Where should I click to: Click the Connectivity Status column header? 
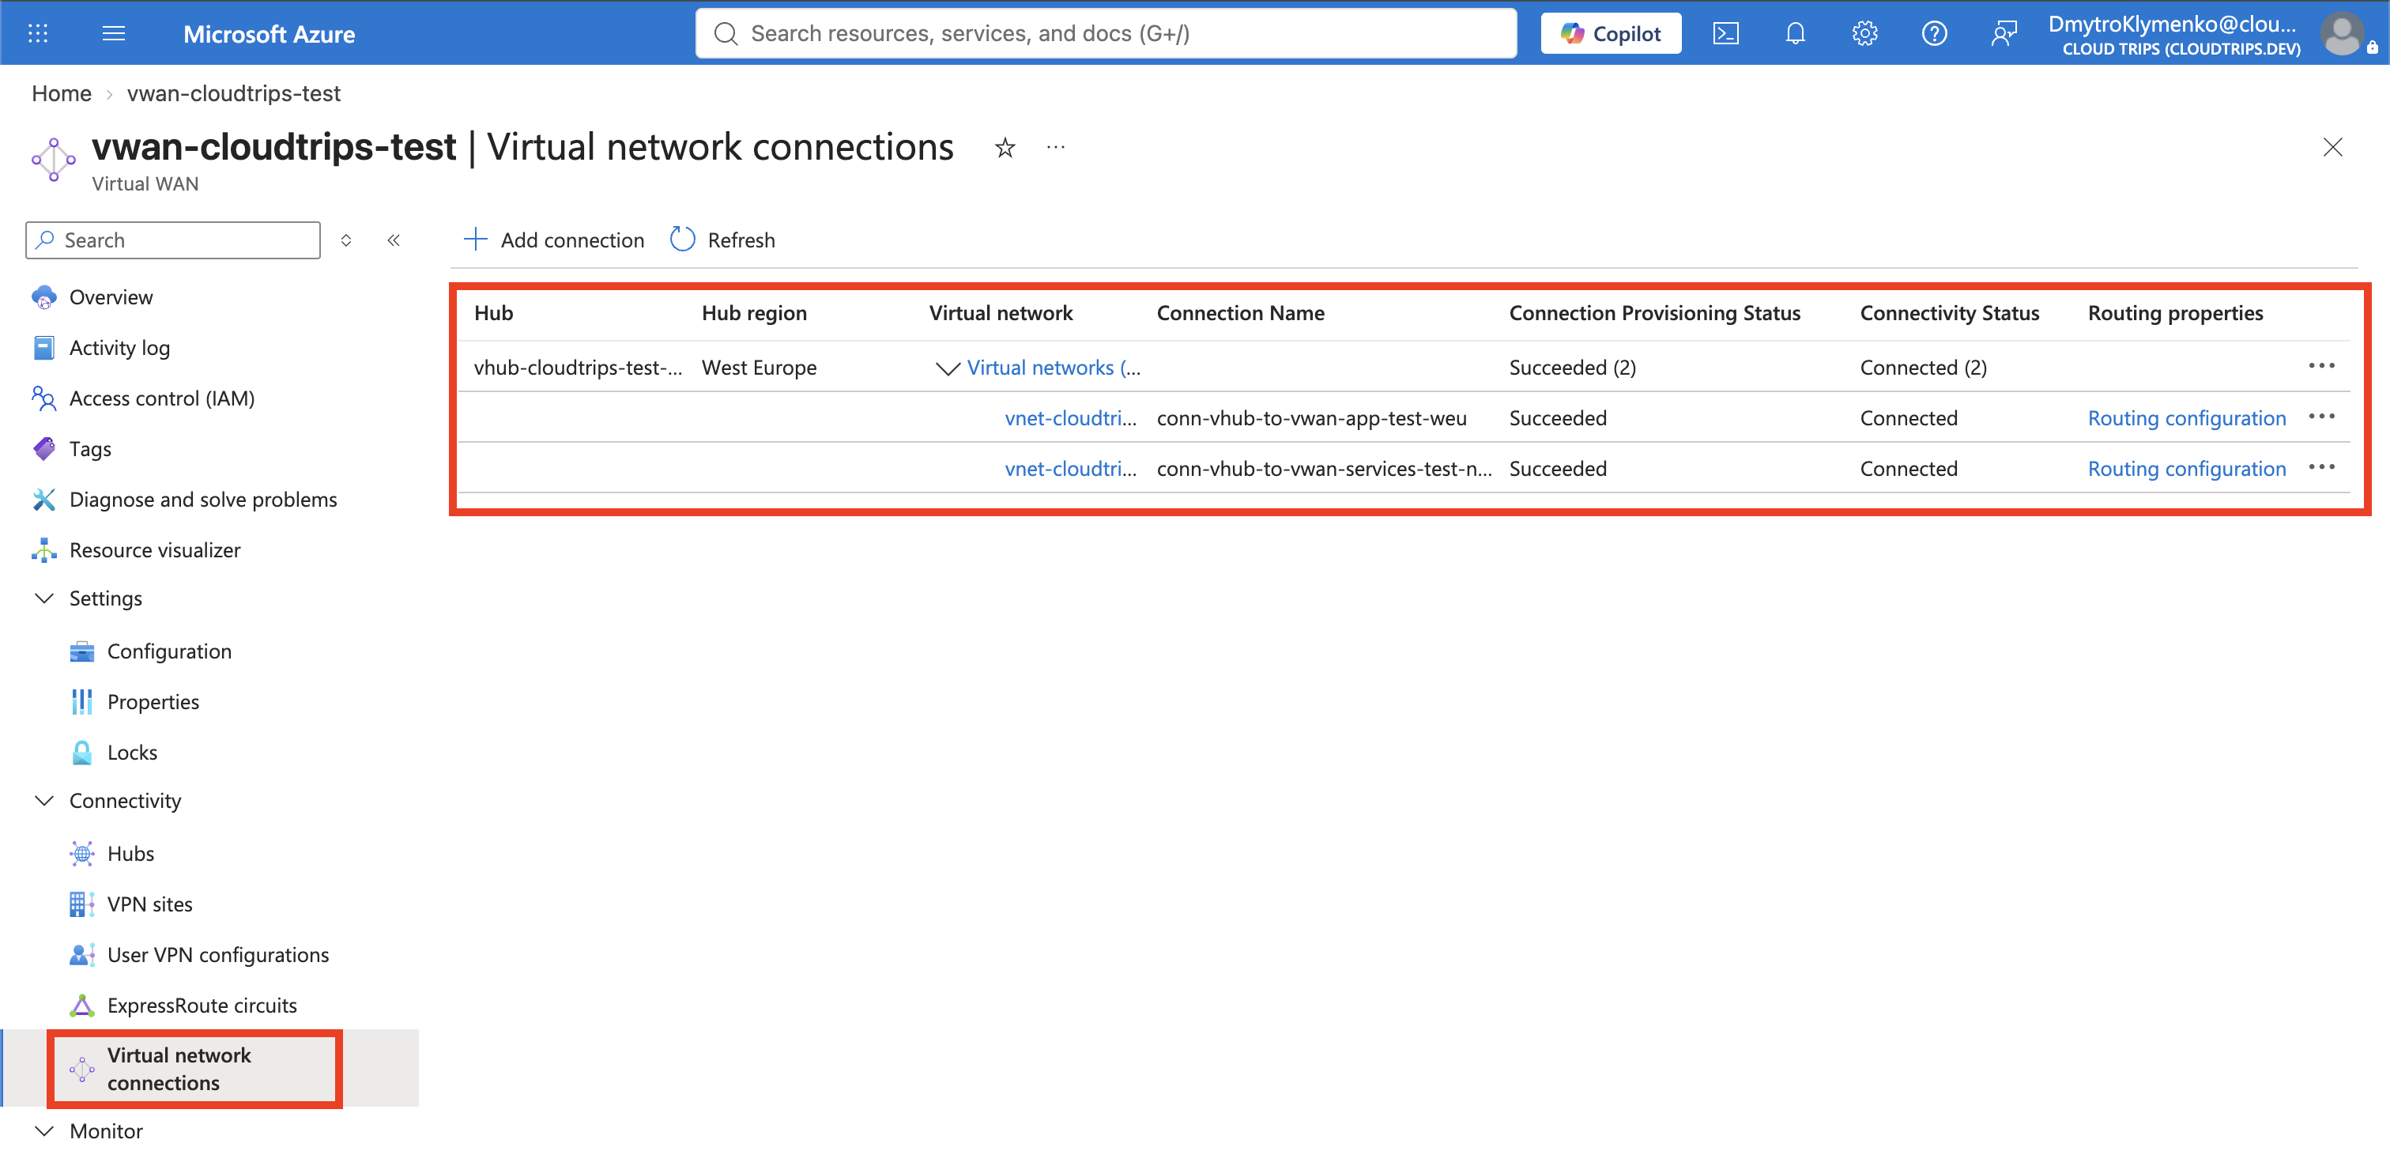tap(1949, 314)
